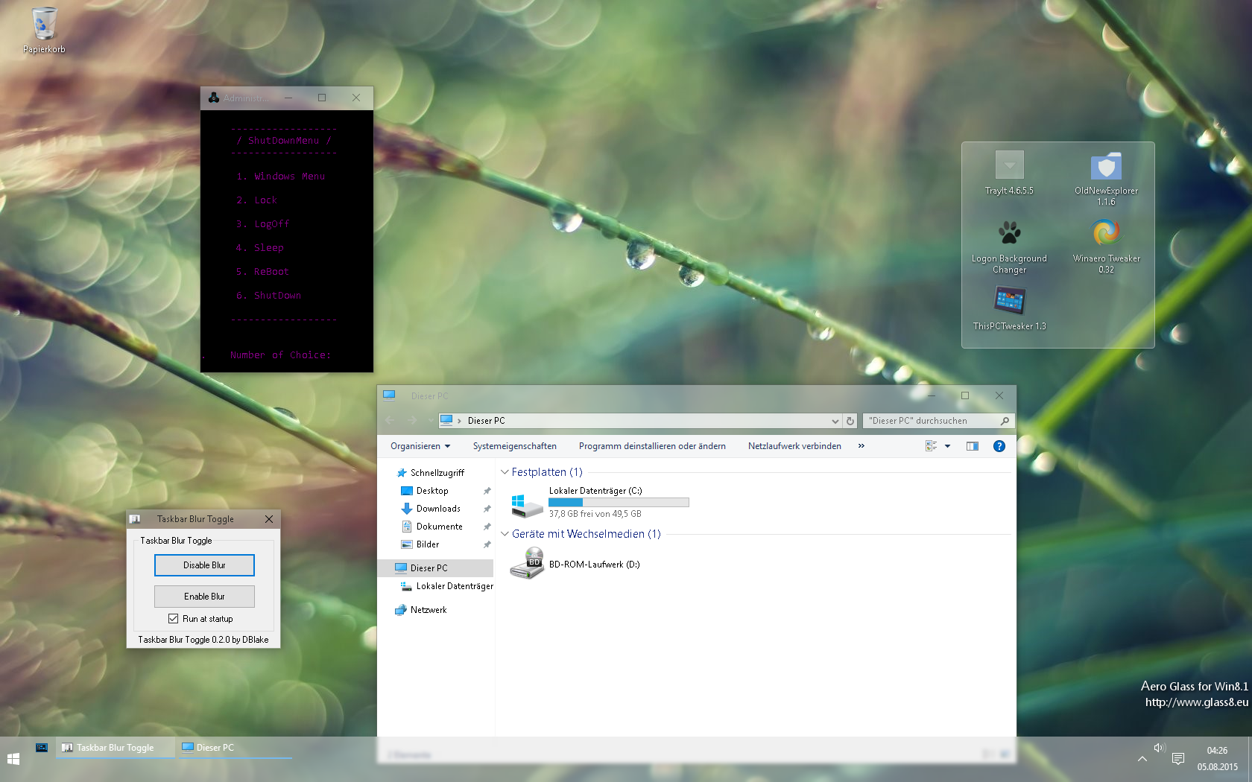Select Dokumente in navigation pane
1252x782 pixels.
point(439,527)
